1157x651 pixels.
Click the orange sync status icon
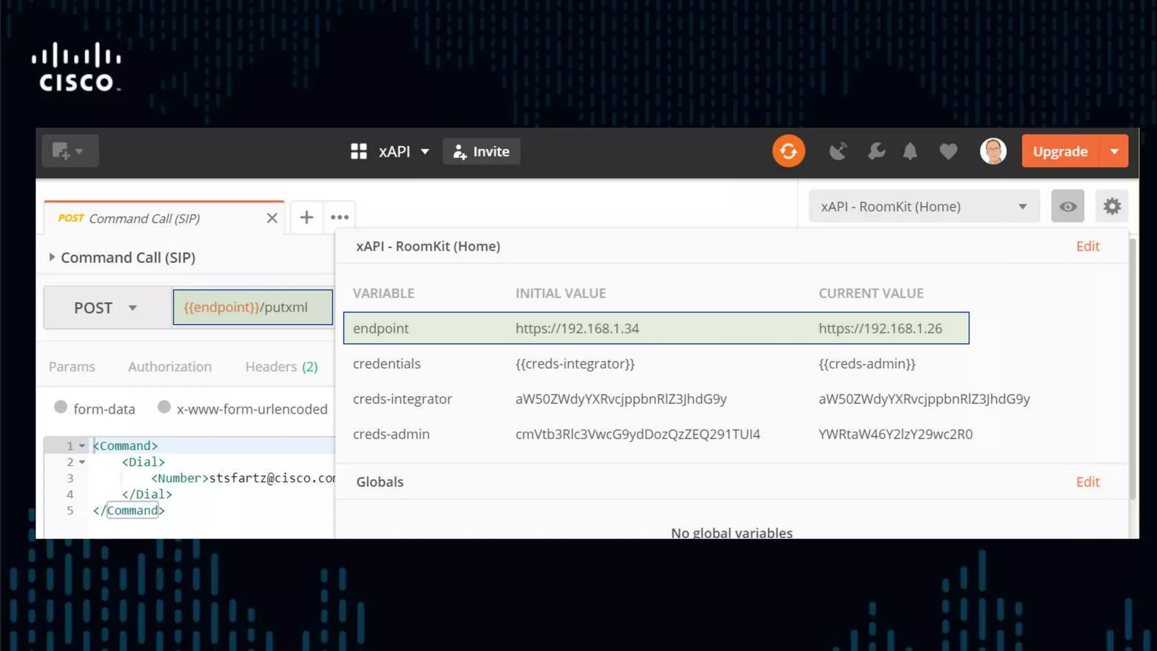pyautogui.click(x=788, y=151)
